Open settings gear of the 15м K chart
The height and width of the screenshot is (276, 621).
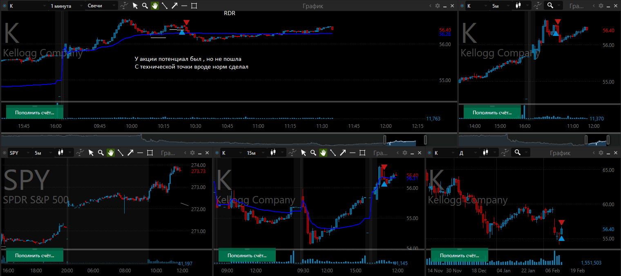[x=405, y=153]
